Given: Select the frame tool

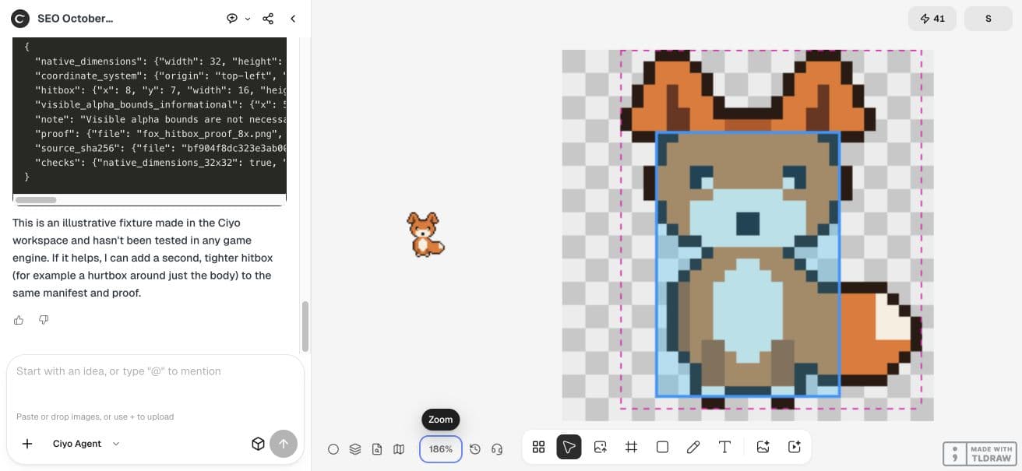Looking at the screenshot, I should tap(631, 447).
